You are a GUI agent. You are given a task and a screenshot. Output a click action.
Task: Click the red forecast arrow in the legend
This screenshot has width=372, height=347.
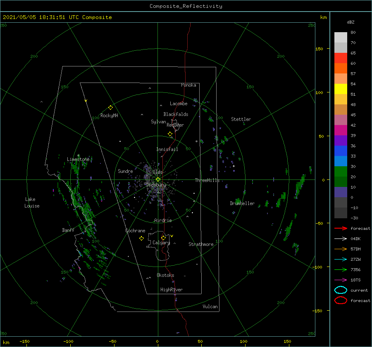click(x=341, y=228)
